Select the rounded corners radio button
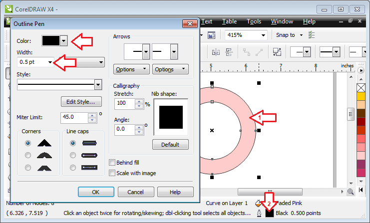 [28, 155]
